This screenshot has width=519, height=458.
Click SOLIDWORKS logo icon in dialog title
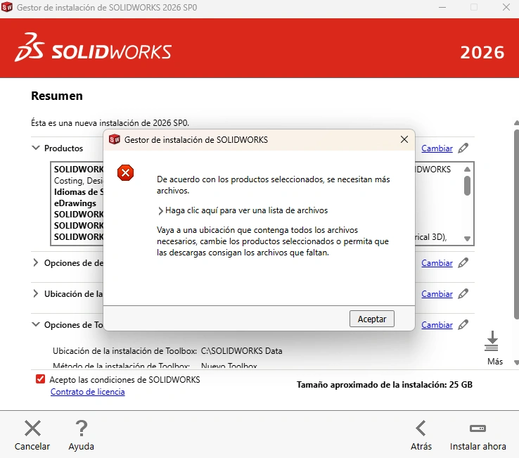tap(115, 139)
